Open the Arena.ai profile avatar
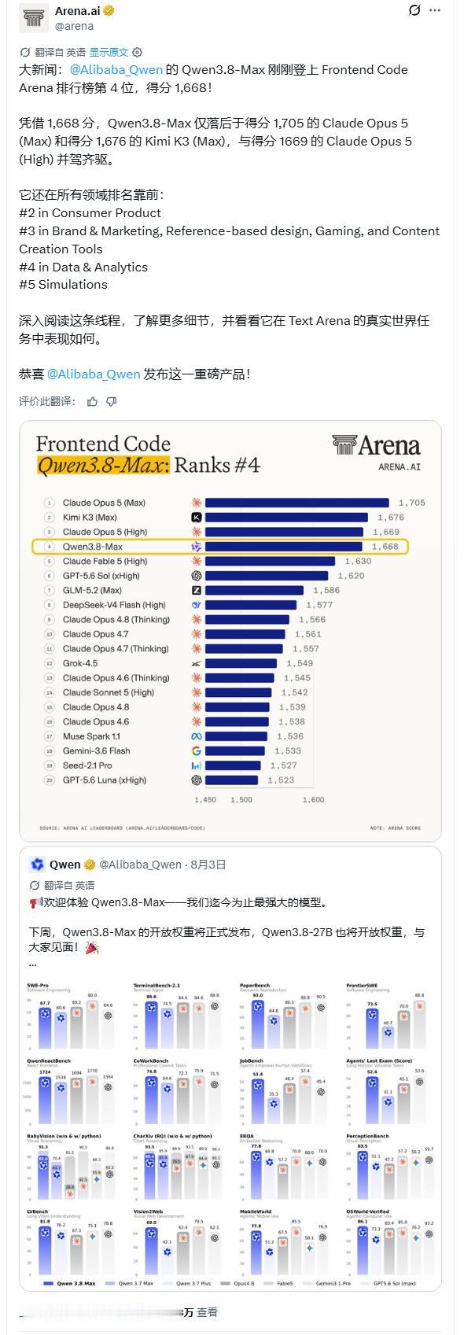The image size is (464, 1335). (x=33, y=18)
